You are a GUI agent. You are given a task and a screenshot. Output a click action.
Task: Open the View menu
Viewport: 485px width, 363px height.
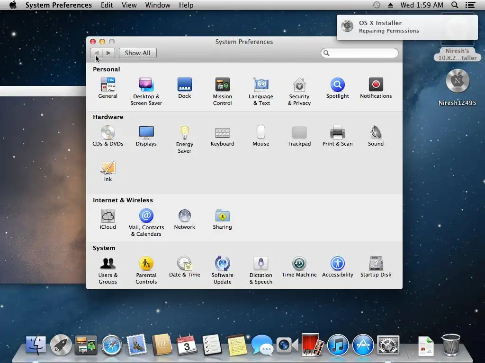(x=129, y=5)
